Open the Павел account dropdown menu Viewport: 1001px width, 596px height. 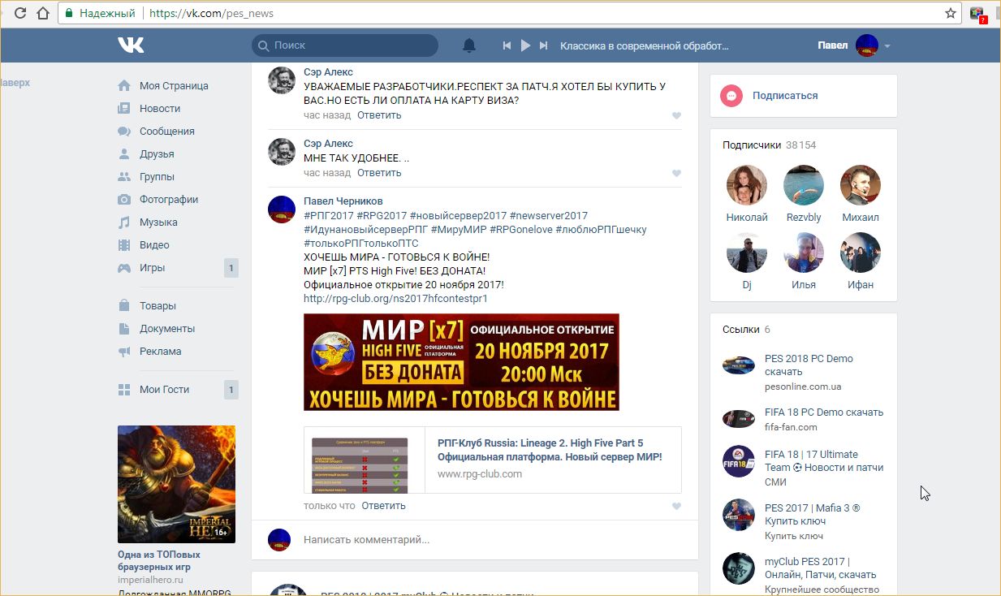(x=854, y=45)
